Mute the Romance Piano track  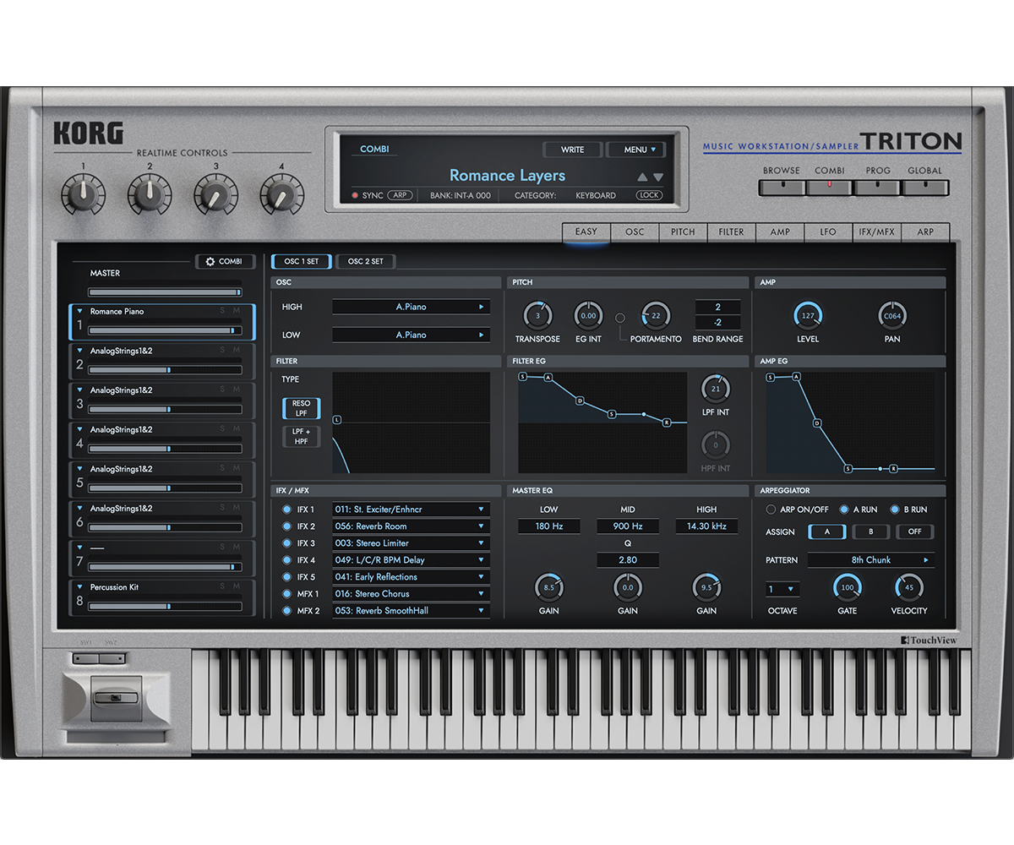[236, 310]
